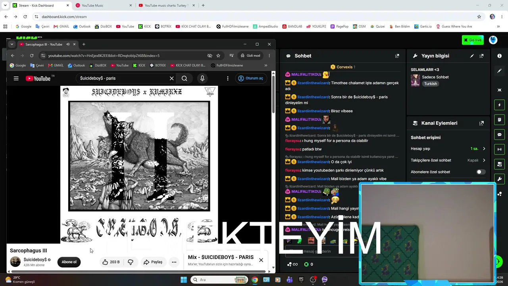Viewport: 508px width, 286px height.
Task: Click the Paylaş share button
Action: (153, 262)
